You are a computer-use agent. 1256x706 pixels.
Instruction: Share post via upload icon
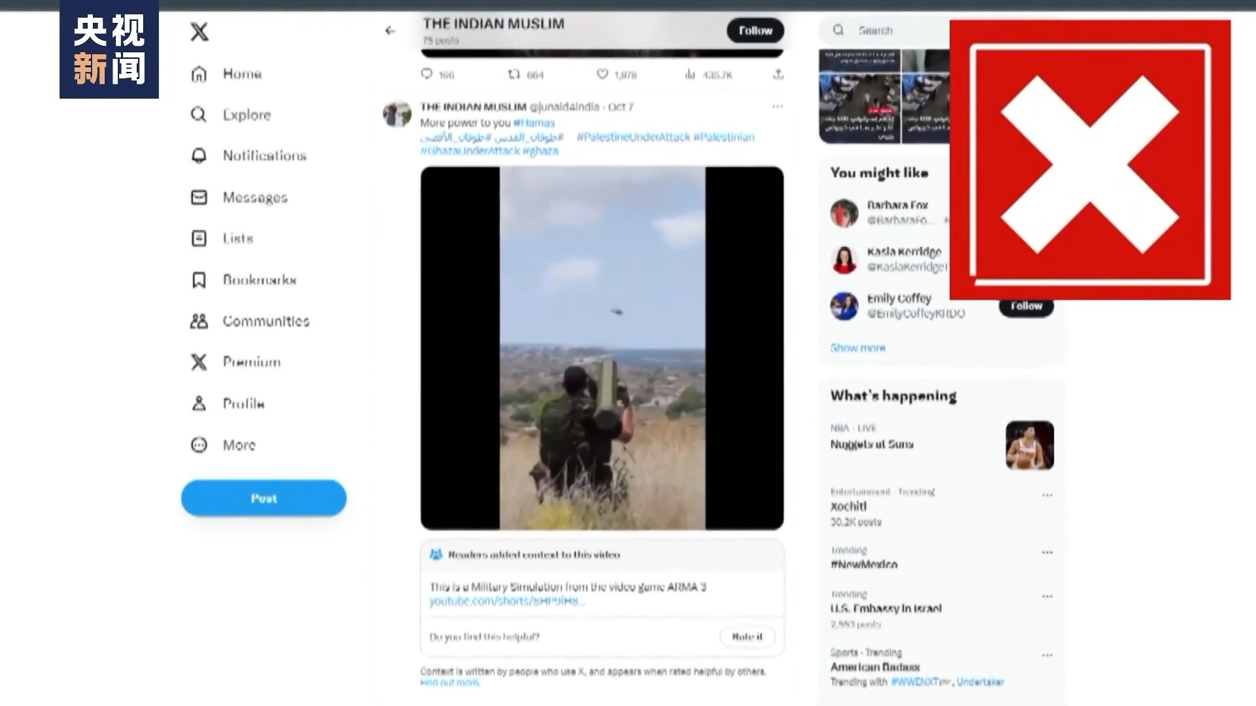tap(778, 74)
